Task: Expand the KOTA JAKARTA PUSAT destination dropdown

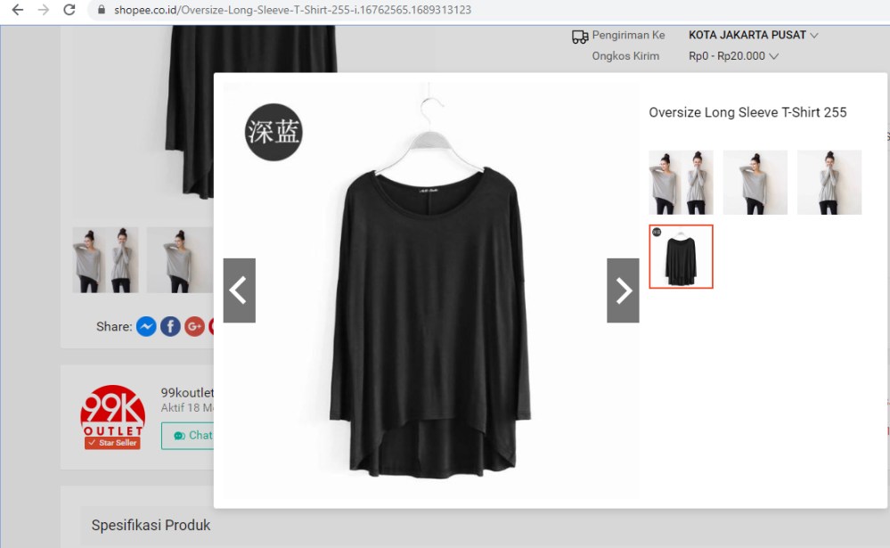Action: (753, 36)
